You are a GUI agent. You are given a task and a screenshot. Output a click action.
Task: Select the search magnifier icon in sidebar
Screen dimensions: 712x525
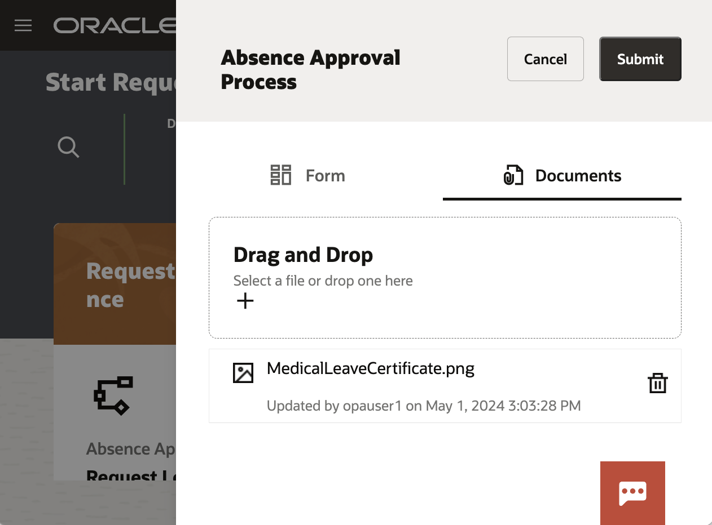pyautogui.click(x=68, y=147)
